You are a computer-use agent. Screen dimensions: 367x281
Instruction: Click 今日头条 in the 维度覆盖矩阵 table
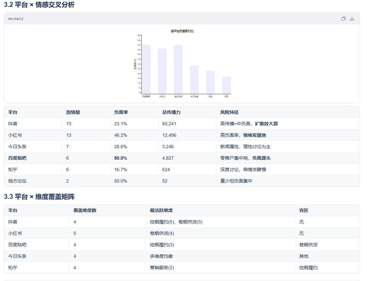click(x=17, y=256)
